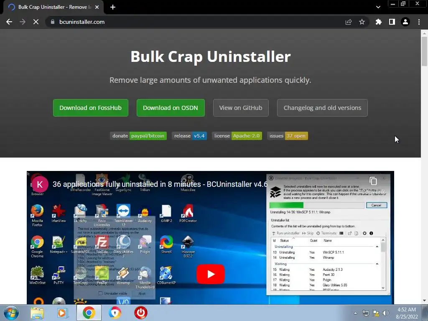Screen dimensions: 428x321
Task: Copy the video link icon
Action: coord(373,181)
